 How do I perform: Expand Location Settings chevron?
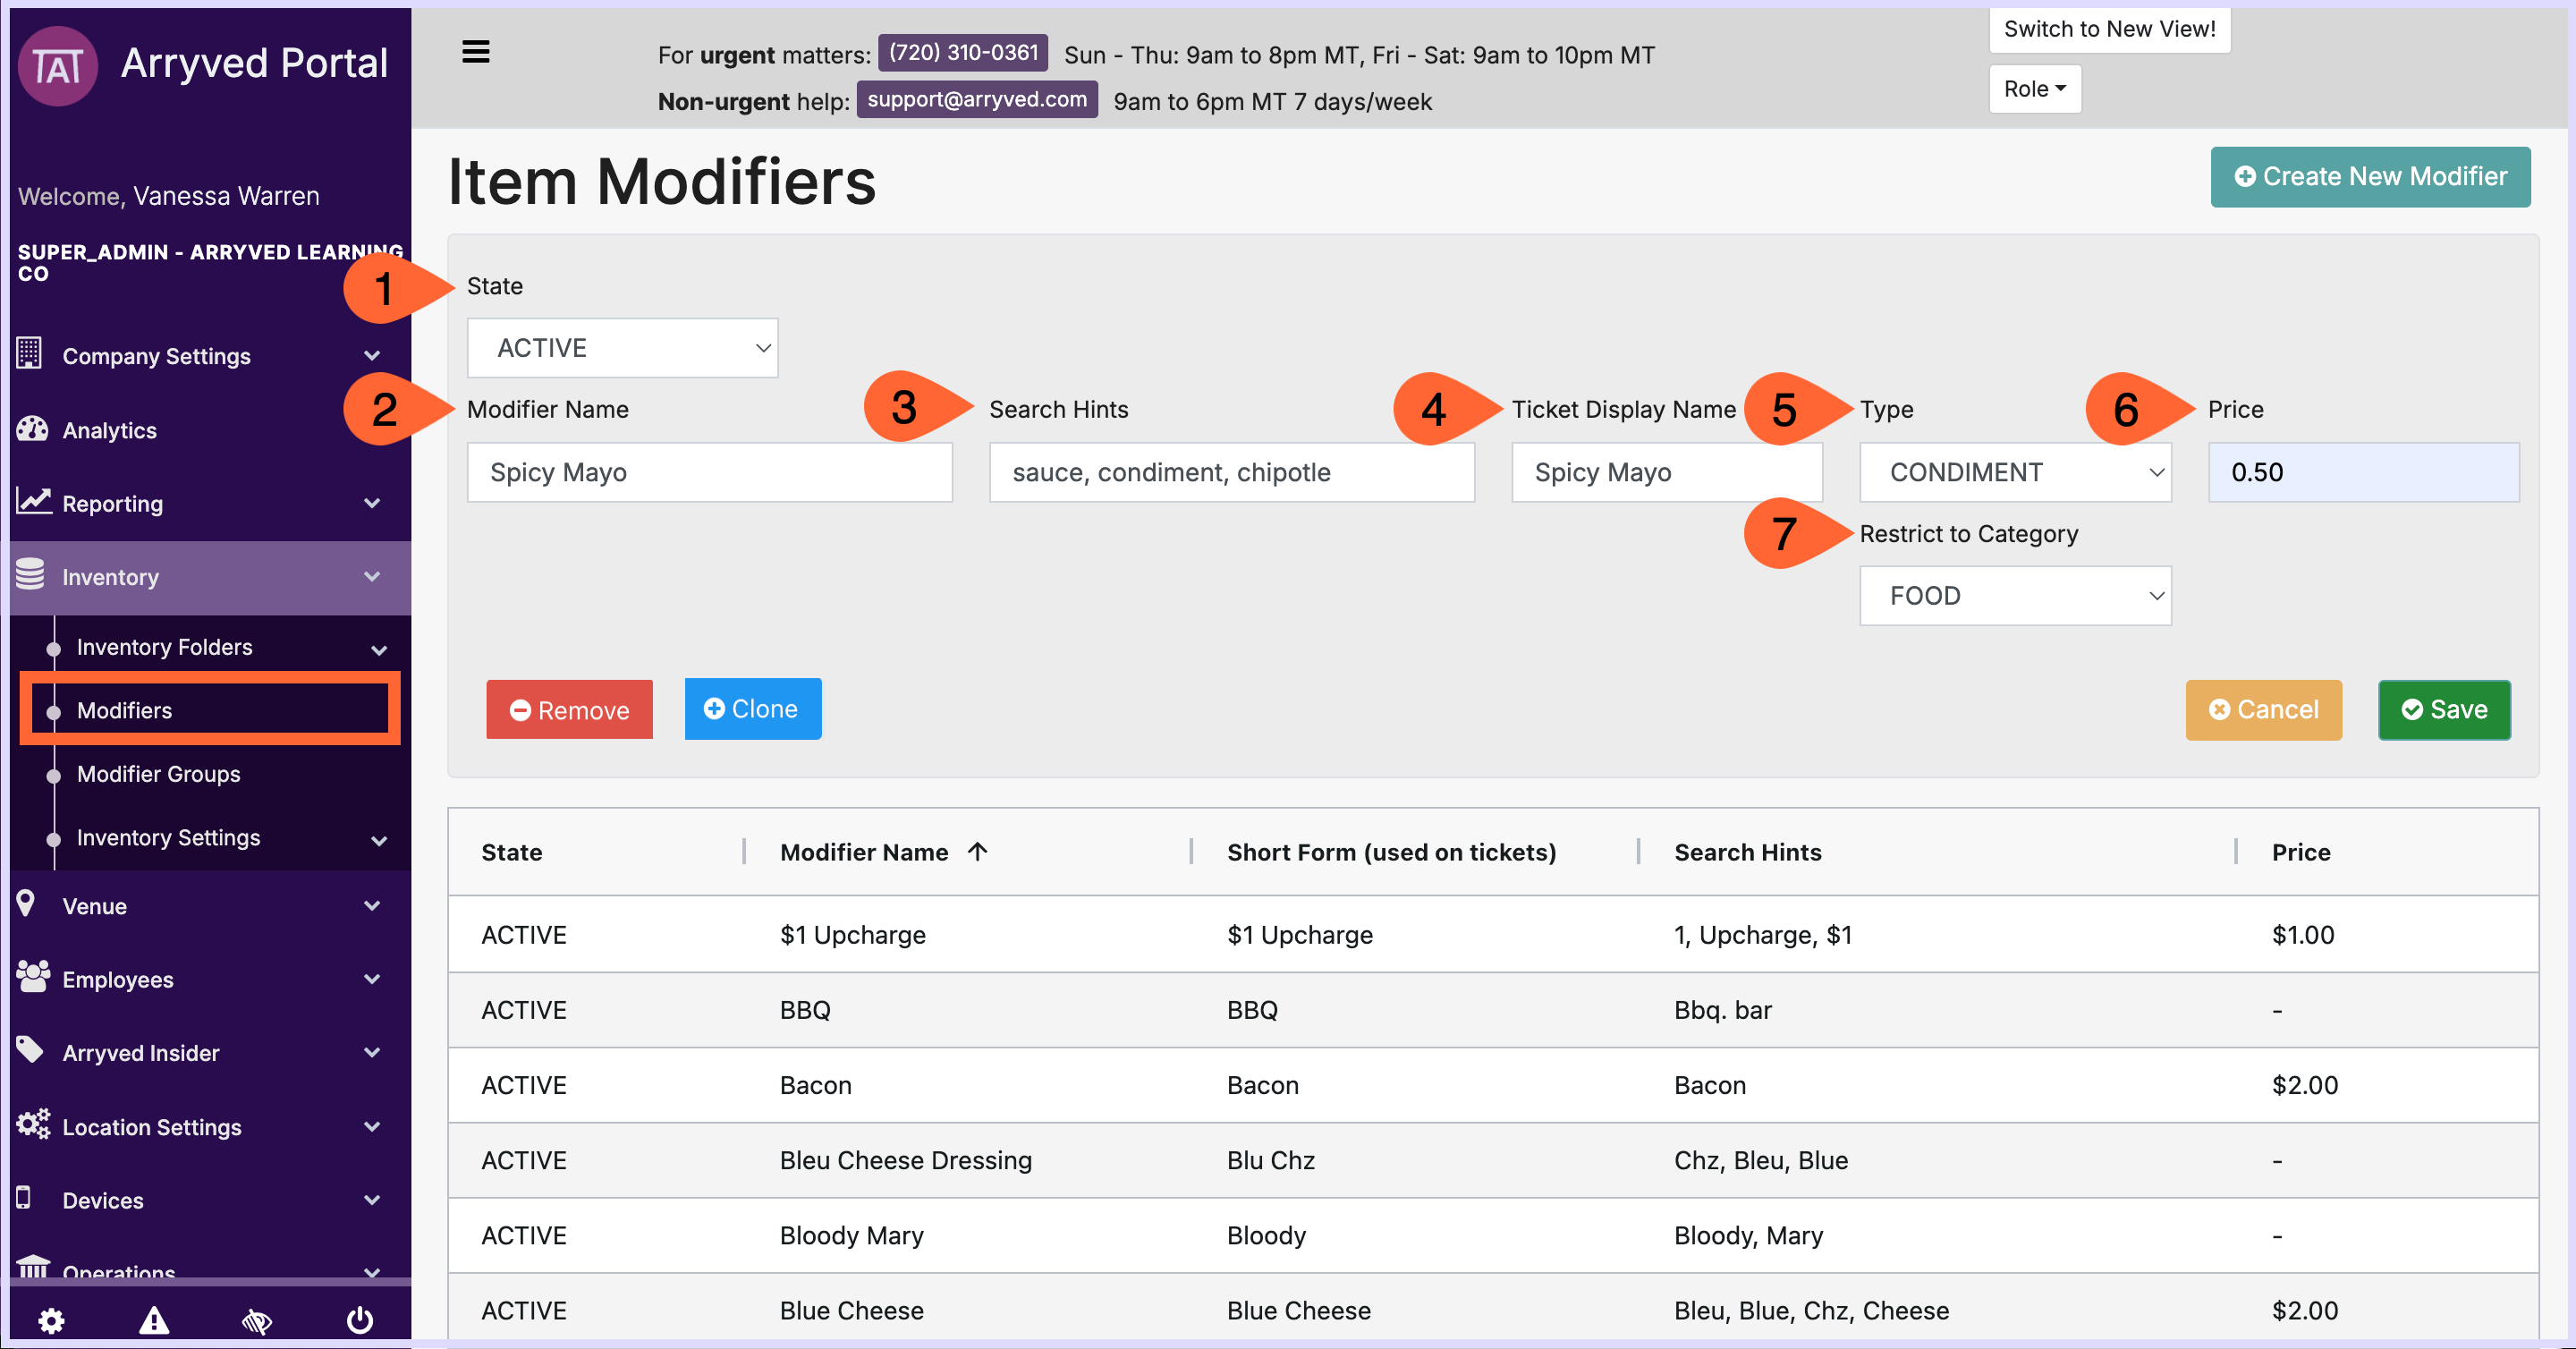pos(372,1127)
